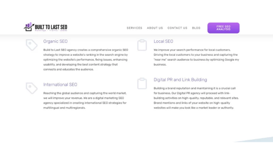
Task: Click the clipboard icon beside Local SEO
Action: click(x=142, y=45)
